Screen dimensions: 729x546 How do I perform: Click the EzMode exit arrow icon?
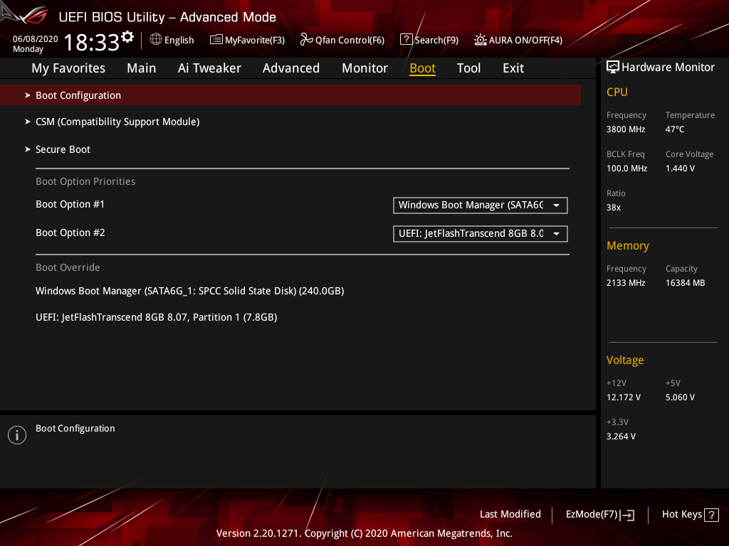point(627,515)
